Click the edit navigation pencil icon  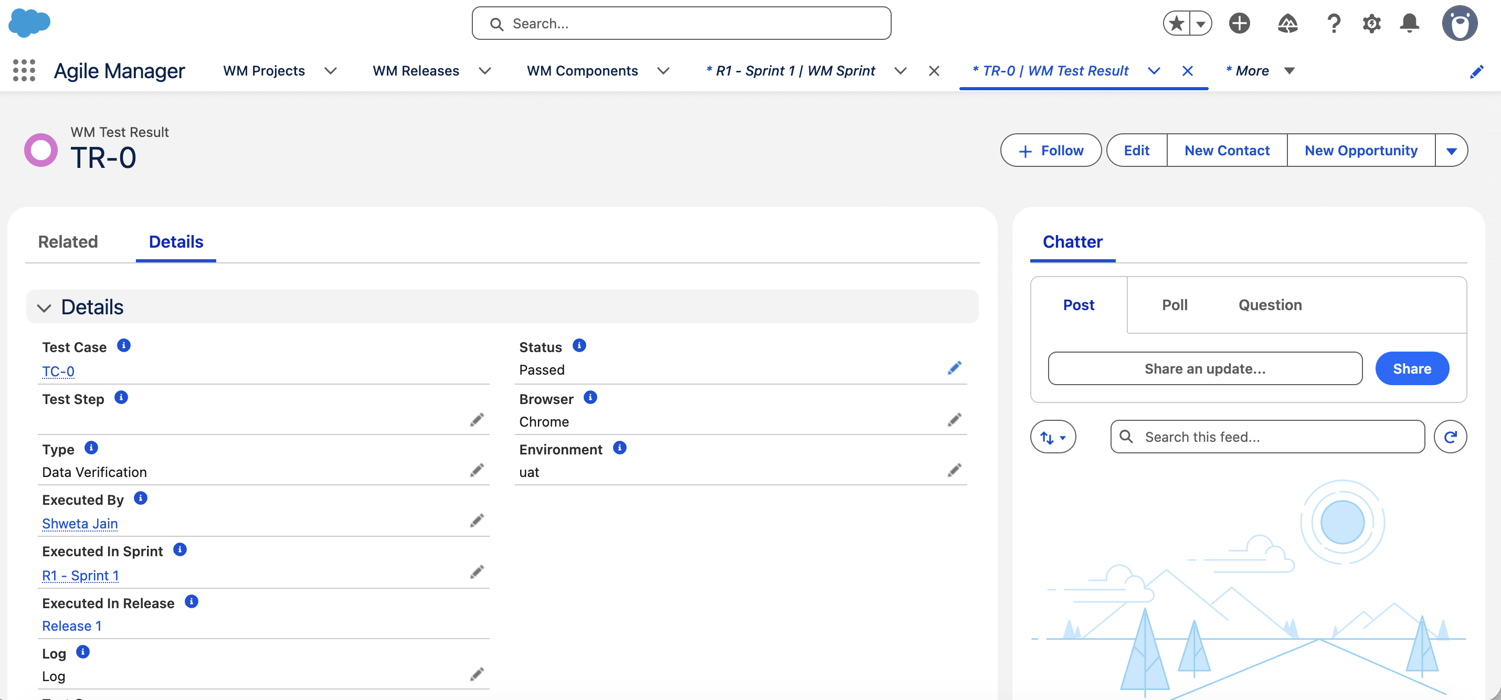coord(1476,71)
